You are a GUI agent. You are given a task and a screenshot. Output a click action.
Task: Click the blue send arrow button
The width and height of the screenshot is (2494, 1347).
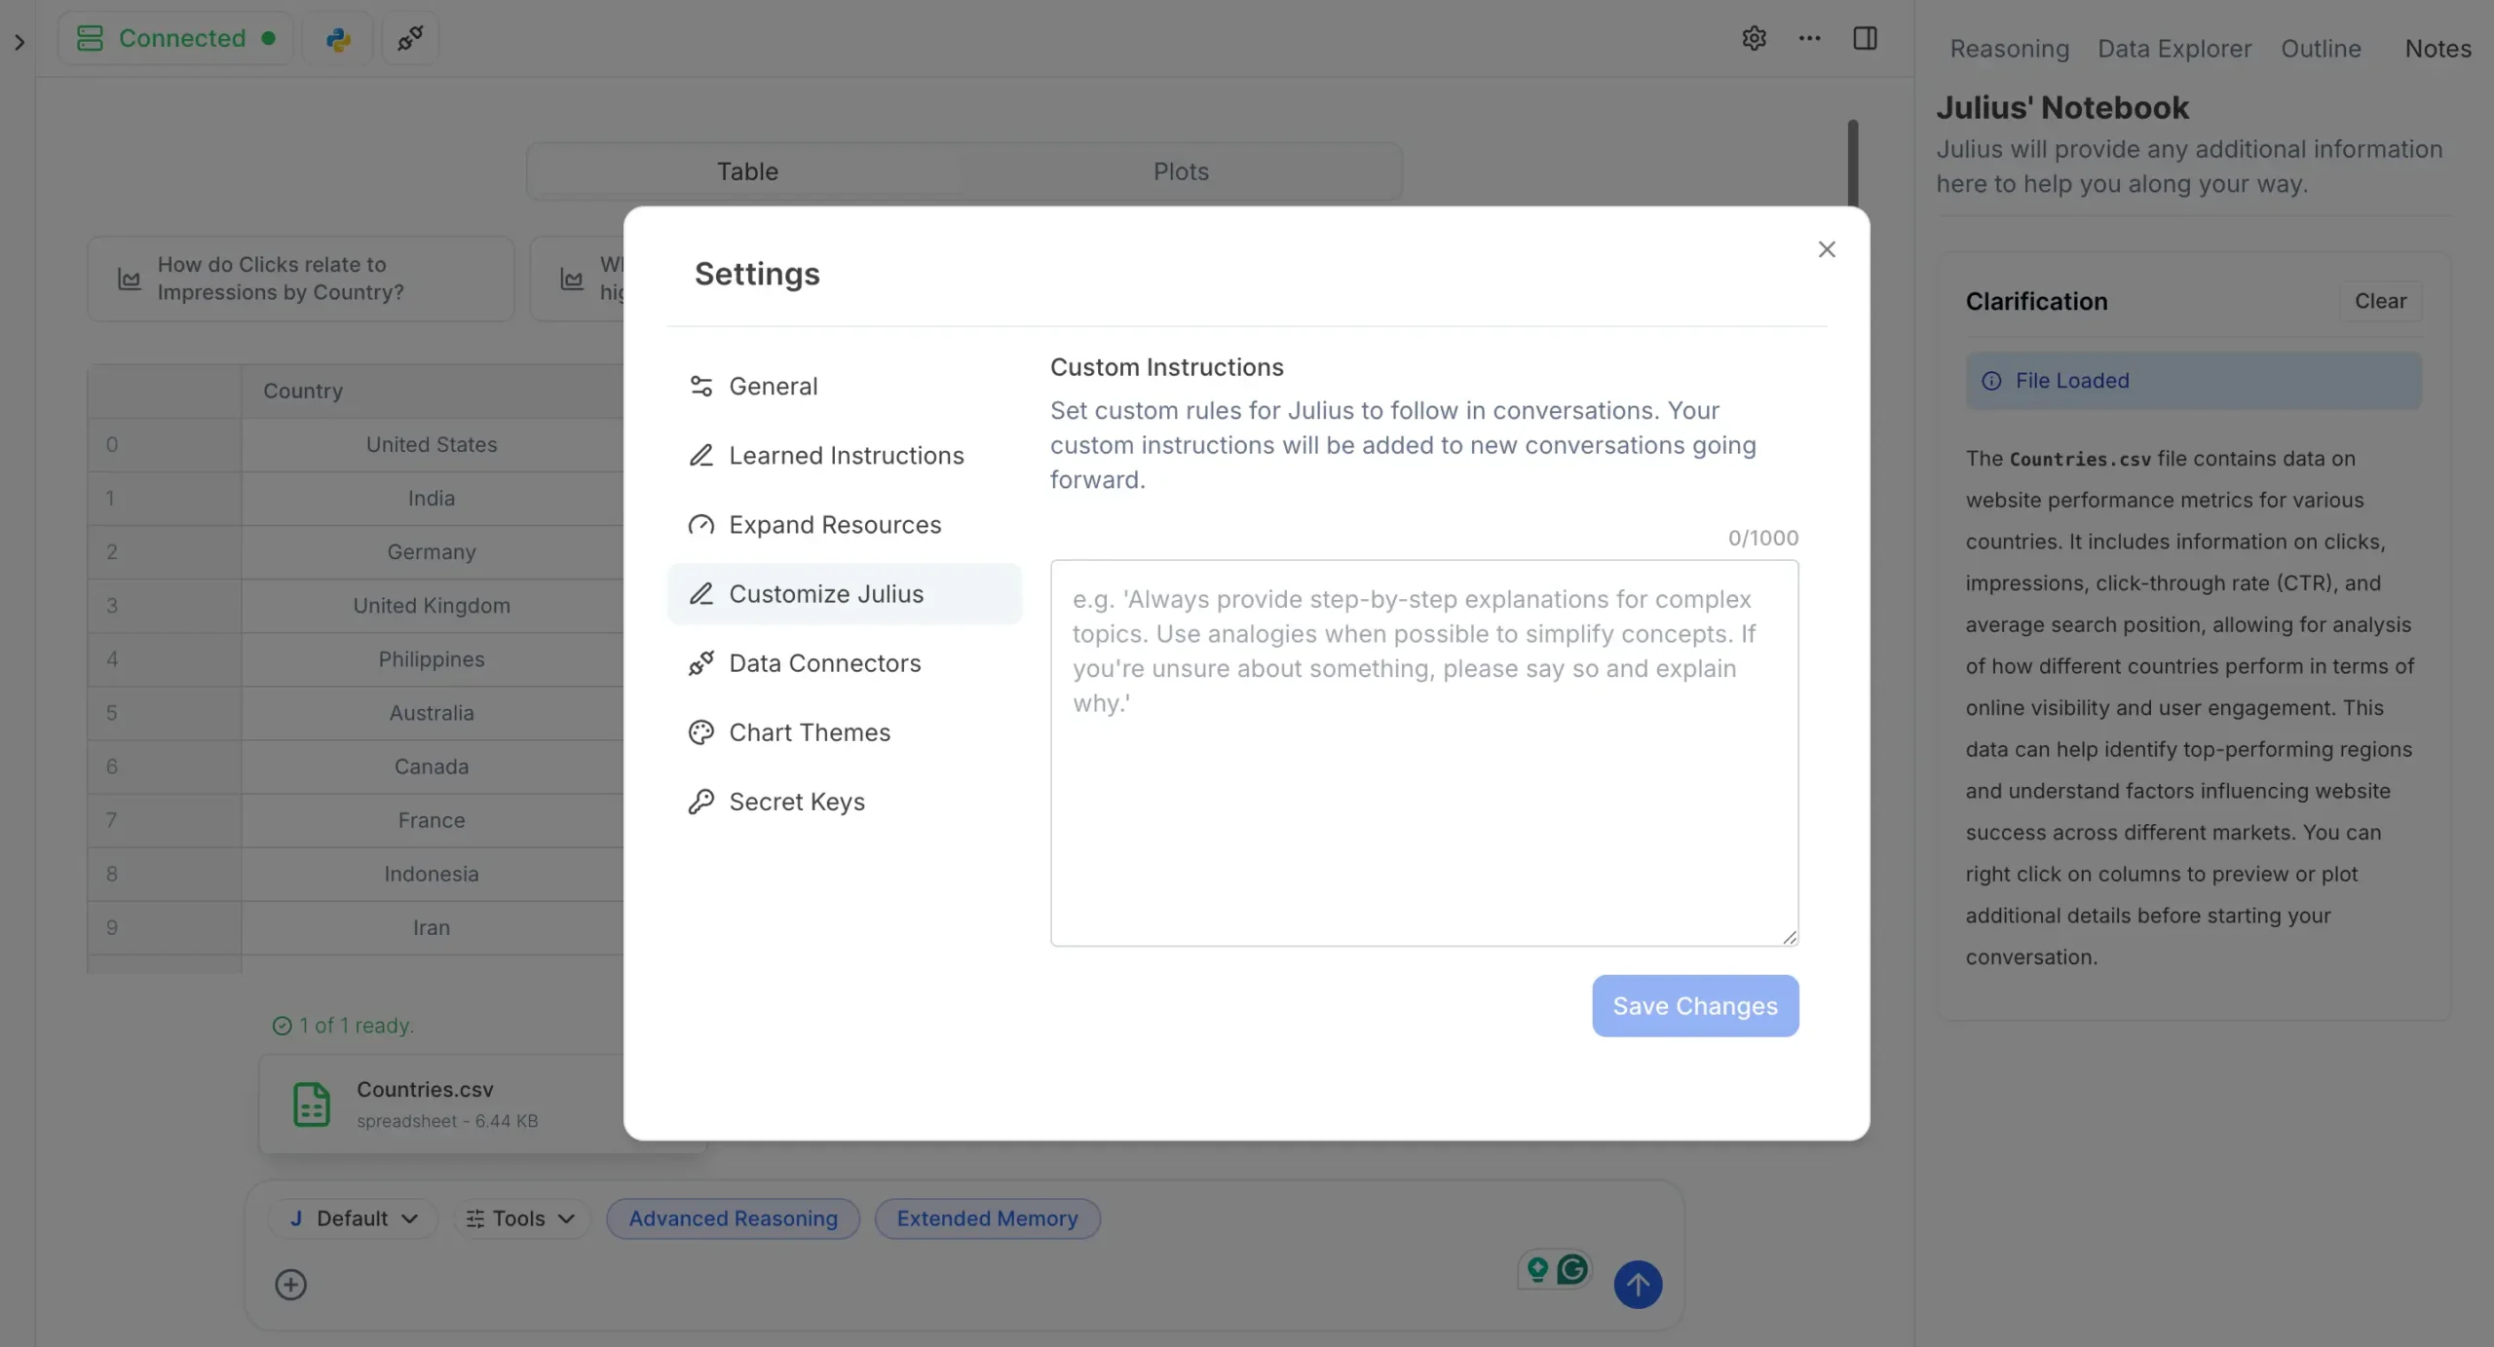point(1638,1285)
